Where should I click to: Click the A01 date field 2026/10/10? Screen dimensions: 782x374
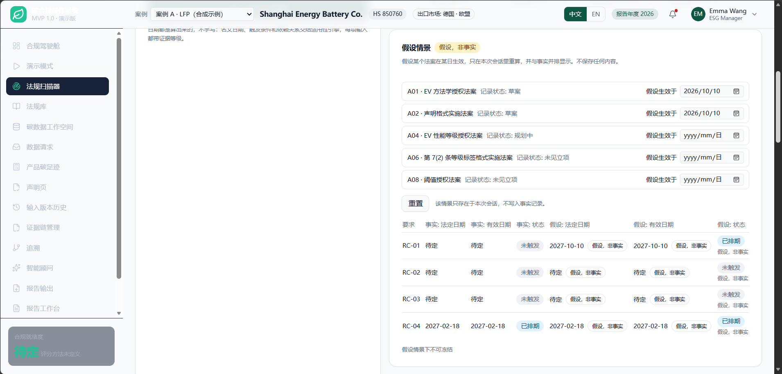pyautogui.click(x=712, y=91)
